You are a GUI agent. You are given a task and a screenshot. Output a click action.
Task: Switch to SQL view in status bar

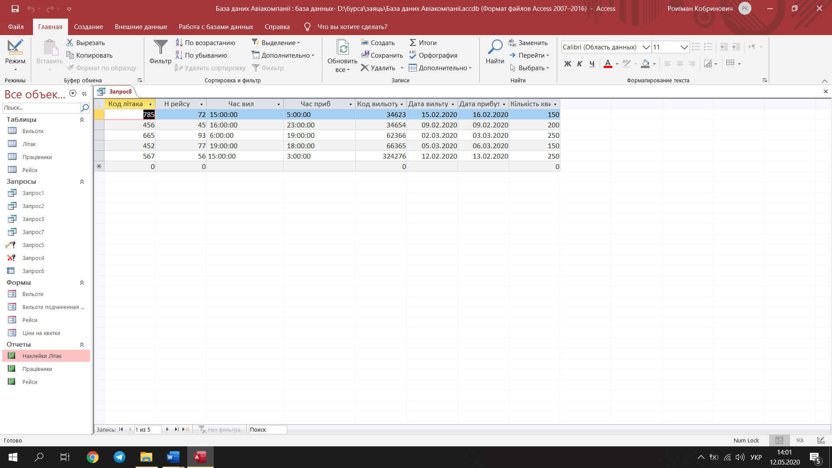800,440
